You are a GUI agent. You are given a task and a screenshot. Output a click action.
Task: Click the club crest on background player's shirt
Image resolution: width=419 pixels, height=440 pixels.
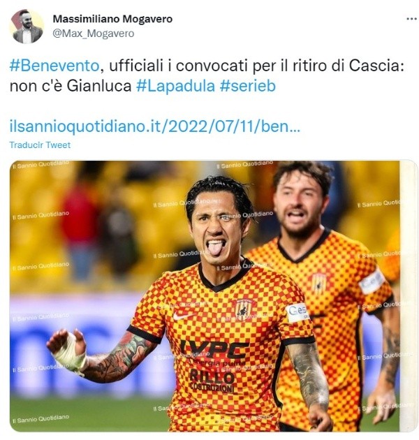319,283
